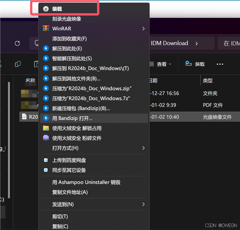Click IDM Download breadcrumb segment
This screenshot has height=230, width=240.
pos(169,43)
